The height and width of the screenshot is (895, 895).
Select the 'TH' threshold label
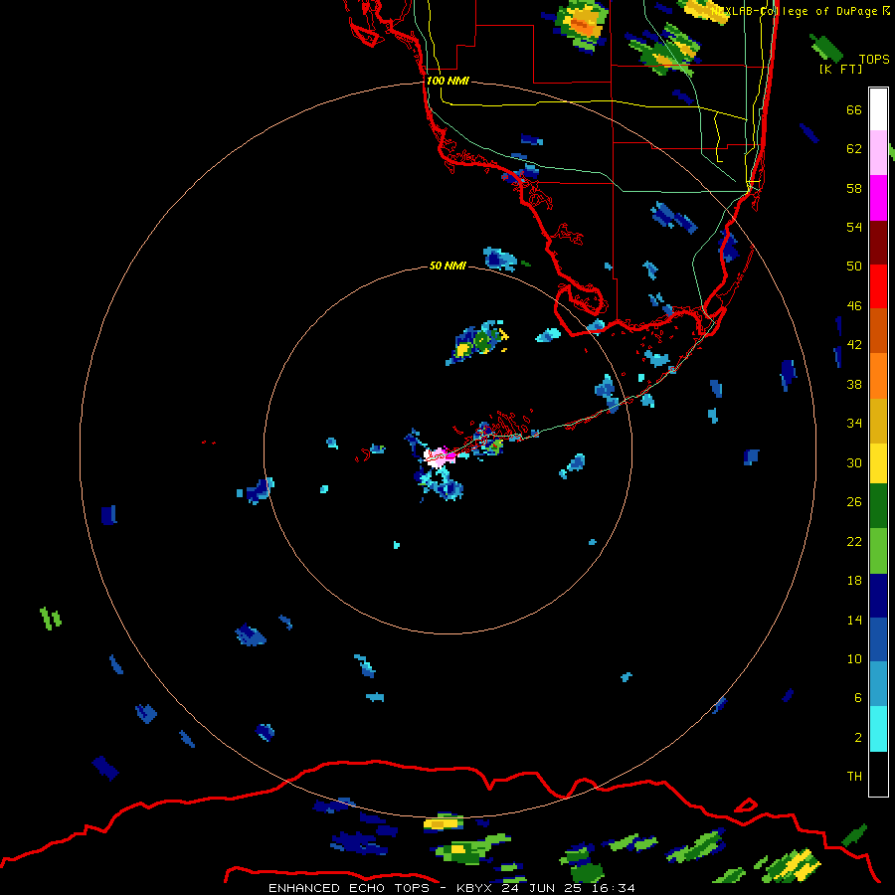pyautogui.click(x=854, y=777)
